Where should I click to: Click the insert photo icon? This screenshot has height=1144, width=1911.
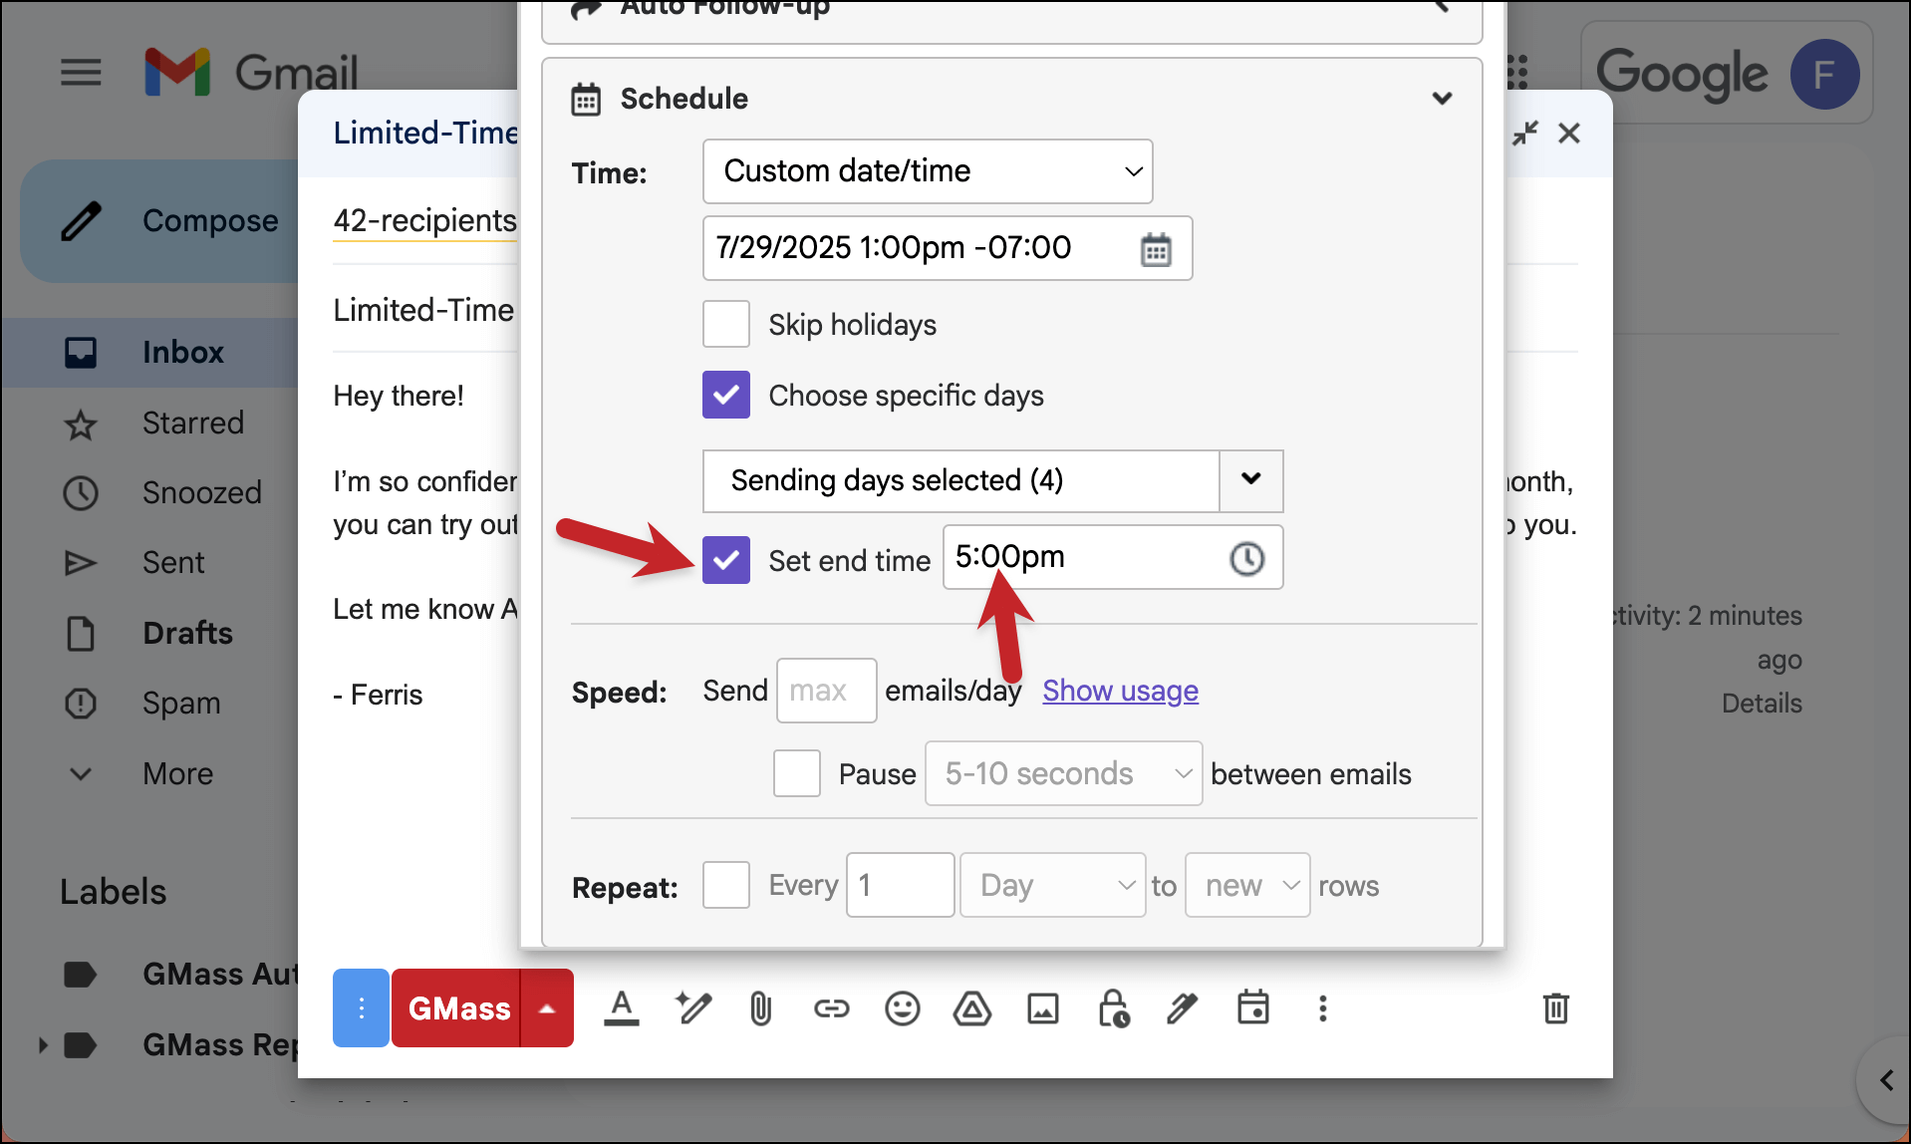(x=1042, y=1008)
